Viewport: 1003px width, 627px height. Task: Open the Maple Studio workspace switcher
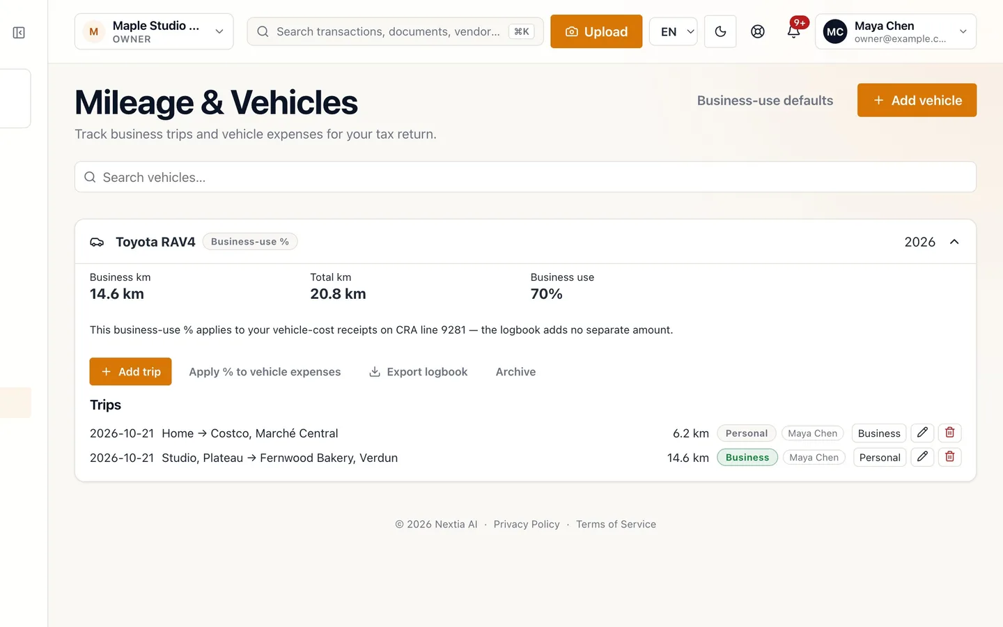(x=154, y=32)
